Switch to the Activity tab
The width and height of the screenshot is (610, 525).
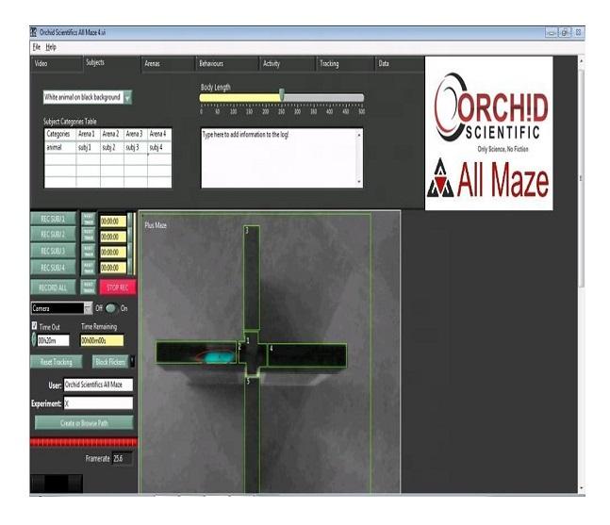pos(288,64)
